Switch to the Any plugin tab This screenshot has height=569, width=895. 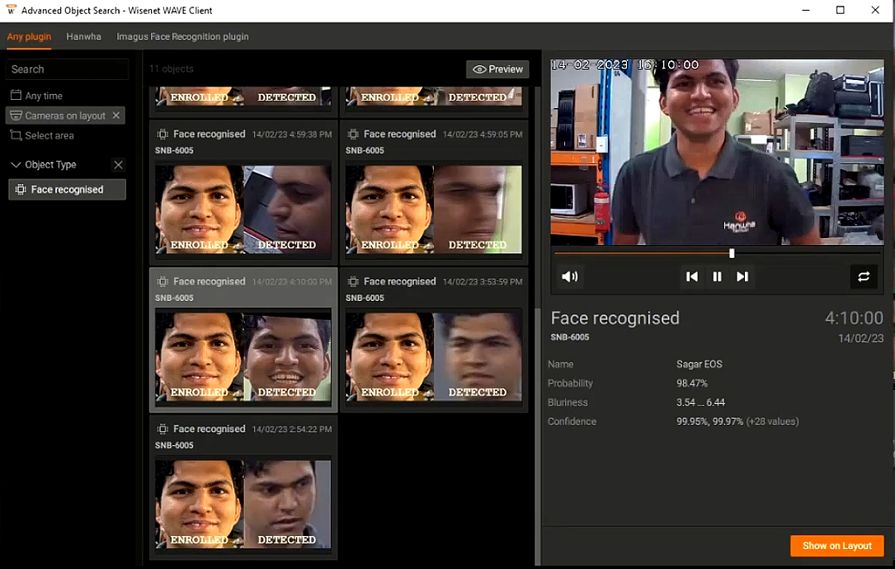[29, 36]
